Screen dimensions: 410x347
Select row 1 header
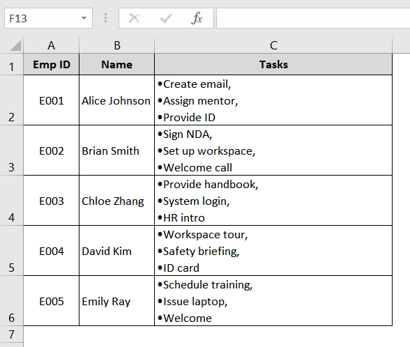click(11, 65)
